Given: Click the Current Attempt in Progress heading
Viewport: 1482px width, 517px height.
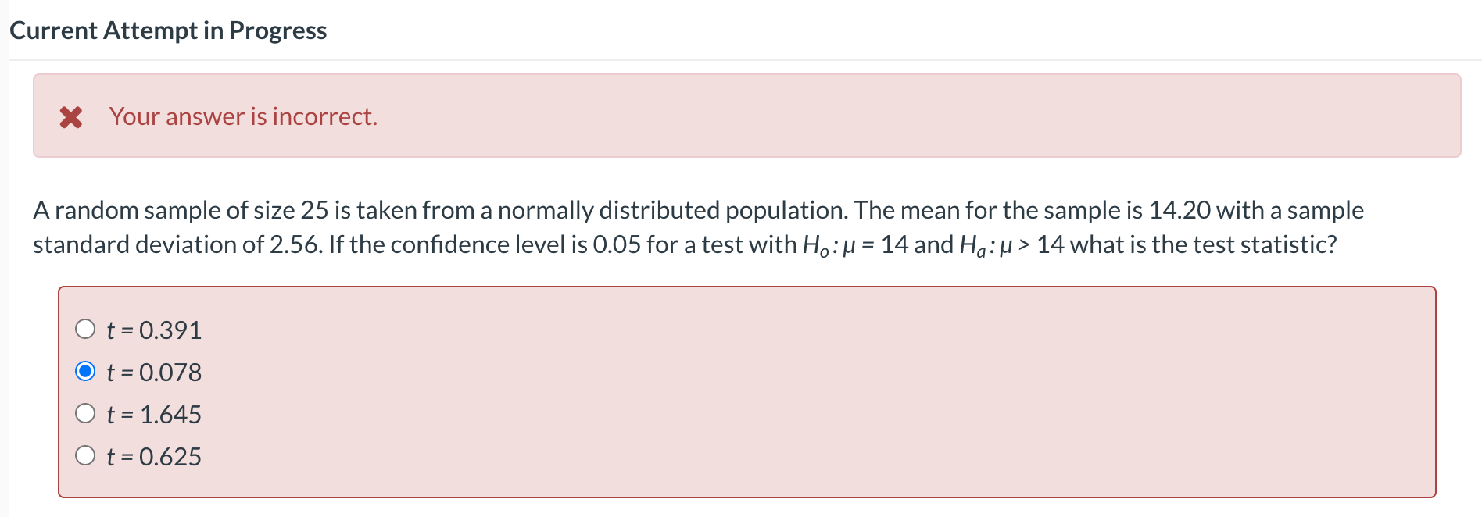Looking at the screenshot, I should [169, 30].
